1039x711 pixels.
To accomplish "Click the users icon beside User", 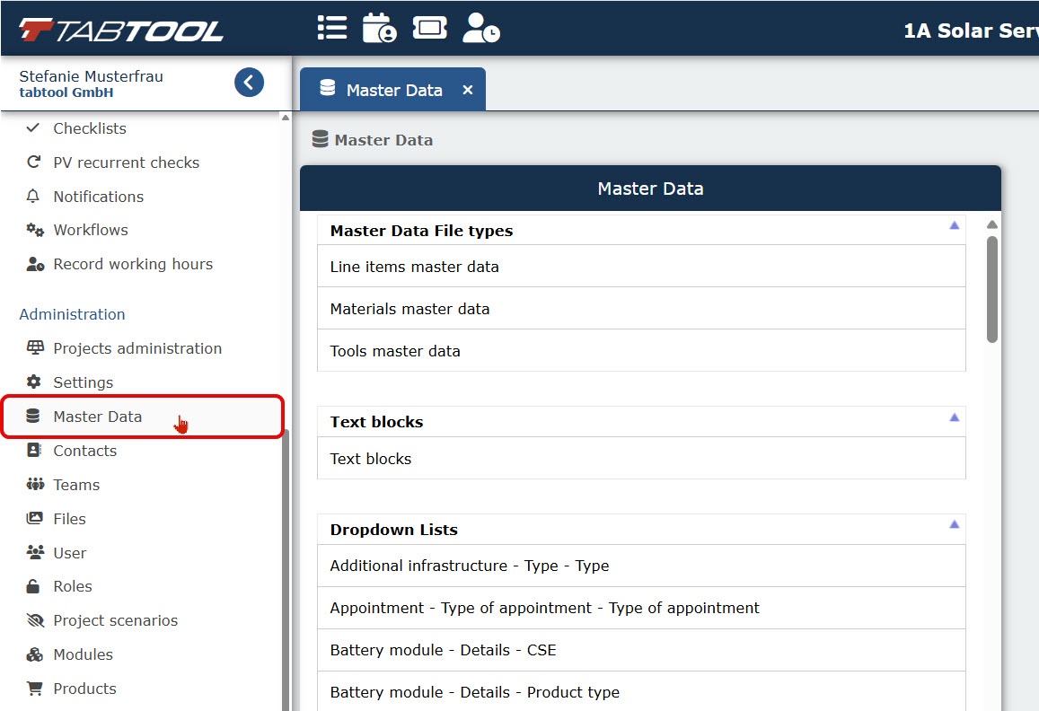I will 35,552.
